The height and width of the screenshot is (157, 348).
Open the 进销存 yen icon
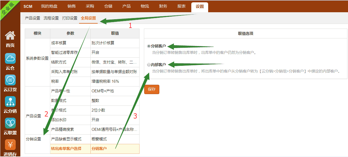[x=10, y=145]
